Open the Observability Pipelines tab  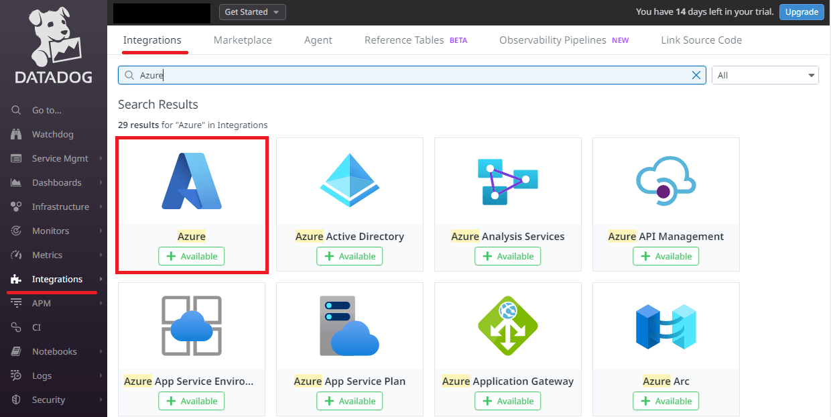click(x=564, y=40)
